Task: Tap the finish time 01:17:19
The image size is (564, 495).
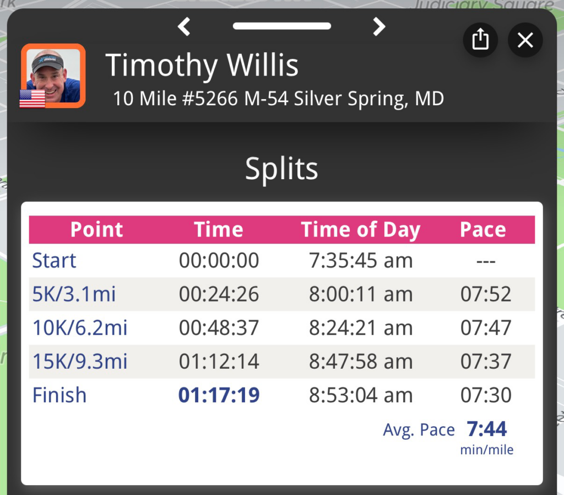Action: 219,395
